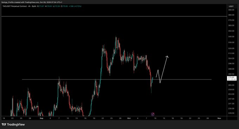The height and width of the screenshot is (129, 239).
Task: Click the candle countdown timer under 275.85
Action: tap(232, 79)
